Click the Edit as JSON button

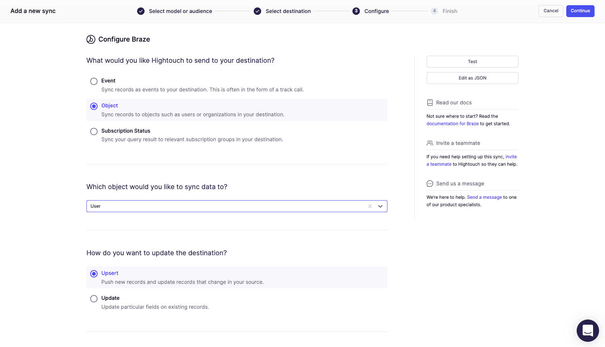click(x=472, y=78)
